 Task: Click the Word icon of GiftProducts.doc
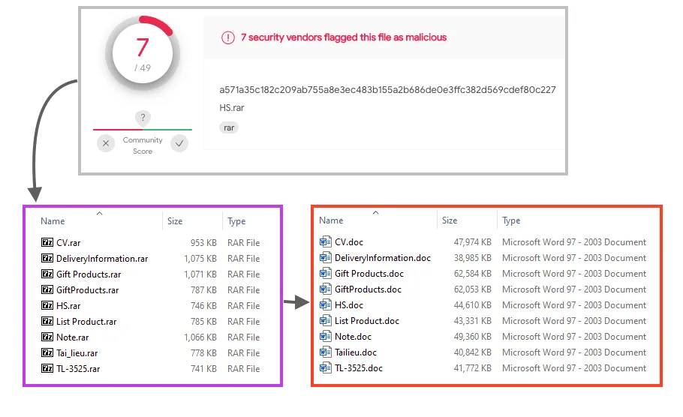click(x=326, y=289)
